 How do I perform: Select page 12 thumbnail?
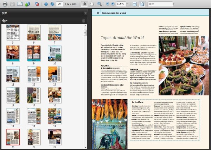tap(34, 74)
